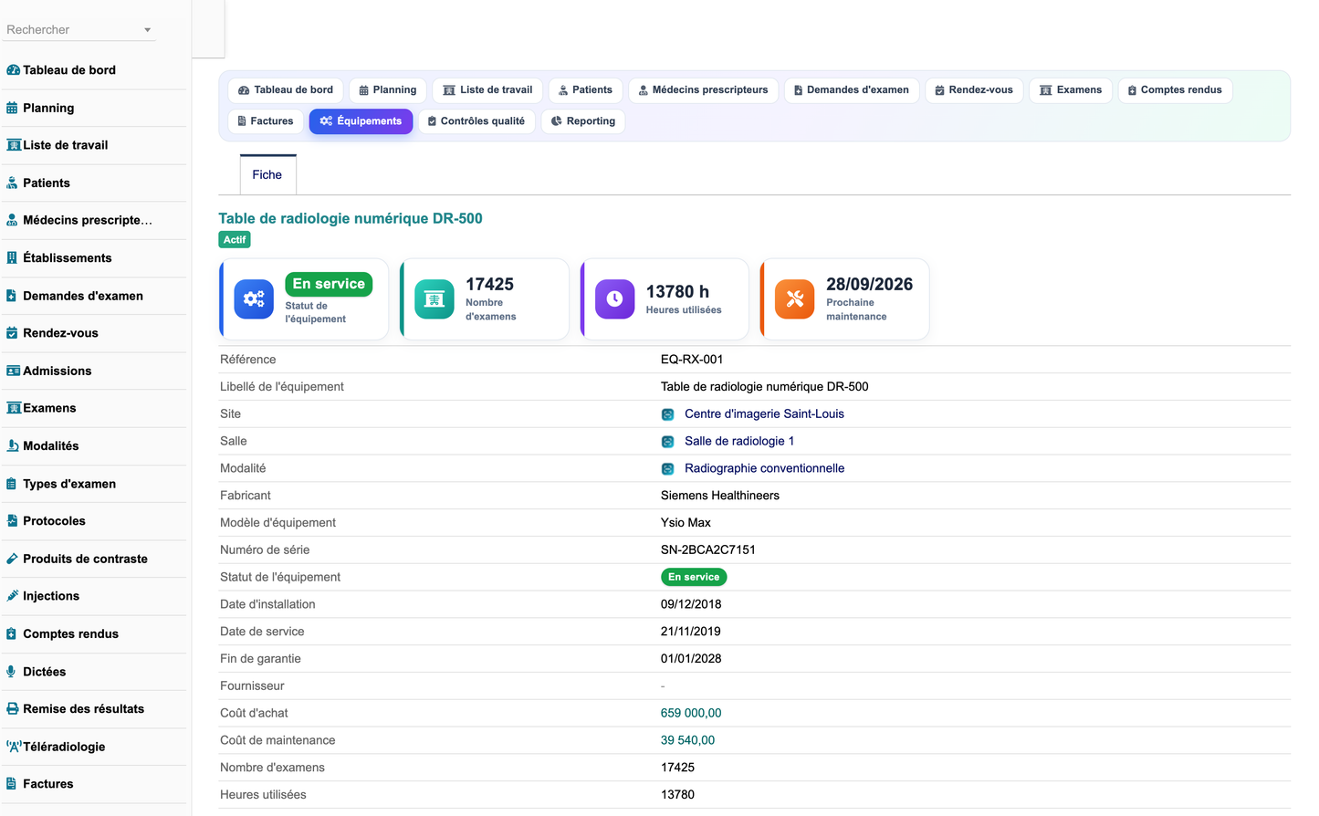This screenshot has height=816, width=1319.
Task: Click the blue gears equipment status icon
Action: (254, 299)
